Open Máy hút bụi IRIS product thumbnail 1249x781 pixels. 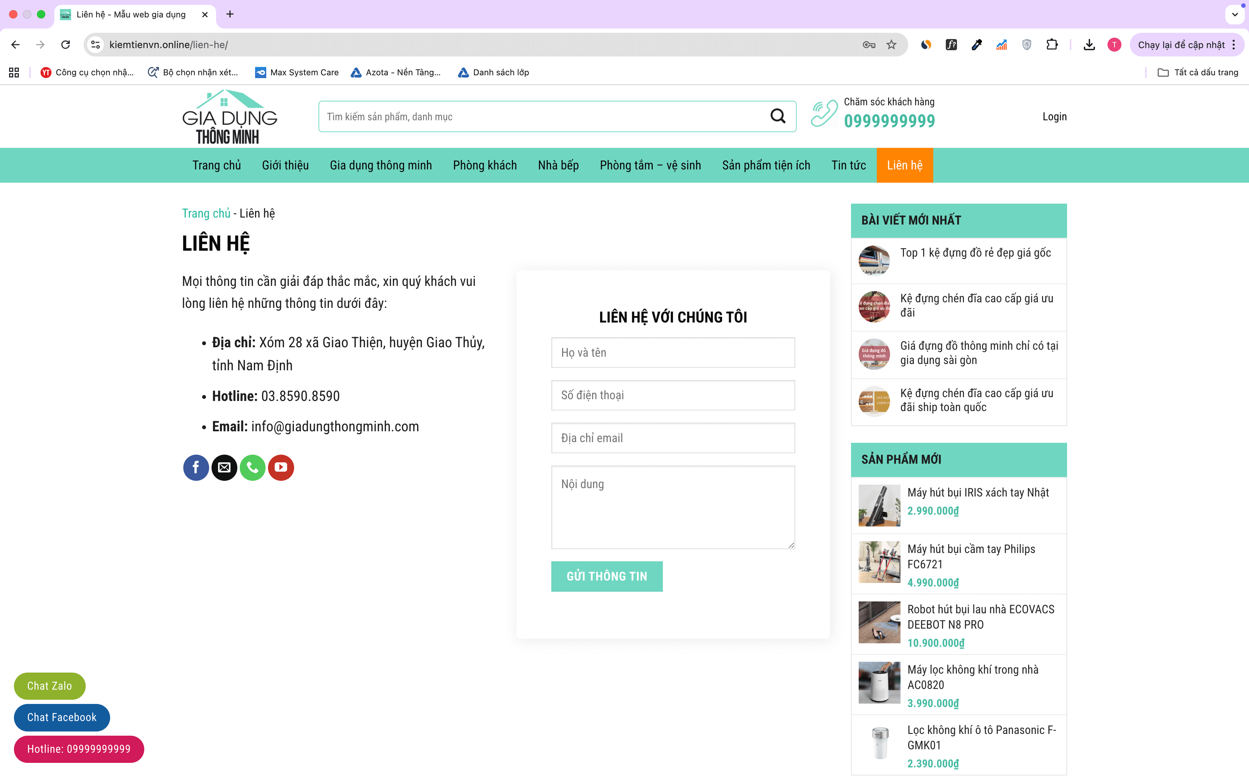(x=879, y=505)
